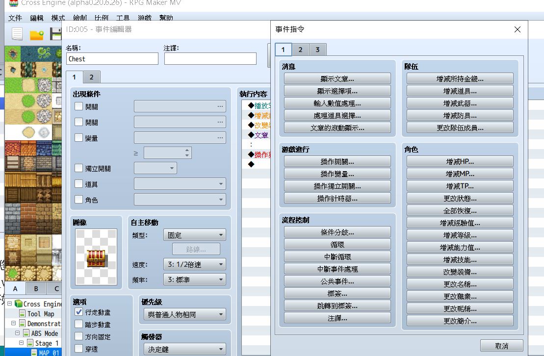
Task: Click the 全部恢復... button
Action: (x=460, y=211)
